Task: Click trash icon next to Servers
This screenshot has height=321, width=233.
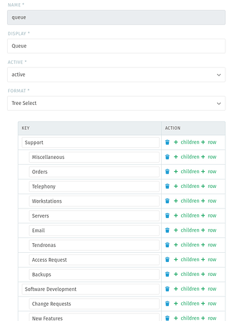Action: click(168, 216)
